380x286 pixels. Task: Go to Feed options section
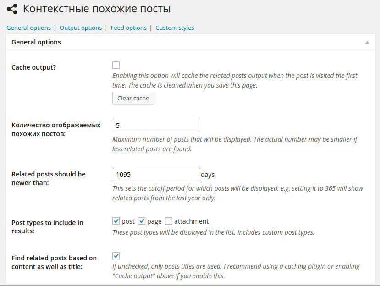coord(129,27)
